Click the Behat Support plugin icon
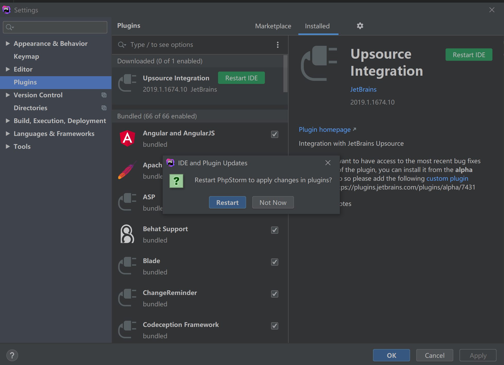Image resolution: width=504 pixels, height=365 pixels. coord(127,234)
